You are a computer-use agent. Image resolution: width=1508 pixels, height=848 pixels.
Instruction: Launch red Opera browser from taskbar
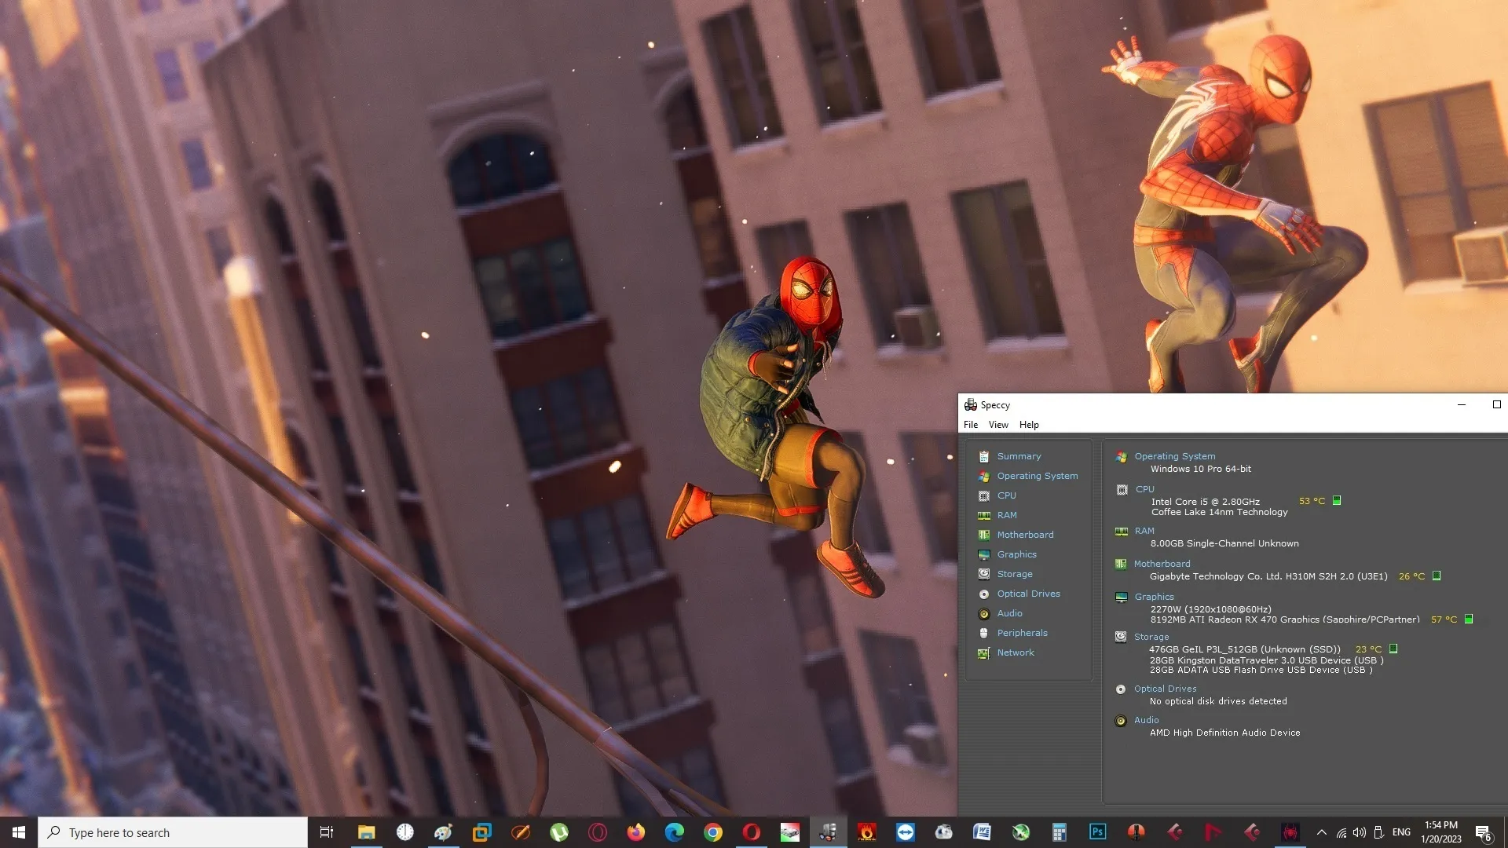pyautogui.click(x=751, y=832)
